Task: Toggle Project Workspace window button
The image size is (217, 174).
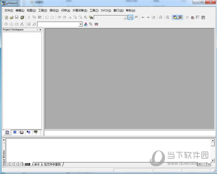Action: click(175, 17)
